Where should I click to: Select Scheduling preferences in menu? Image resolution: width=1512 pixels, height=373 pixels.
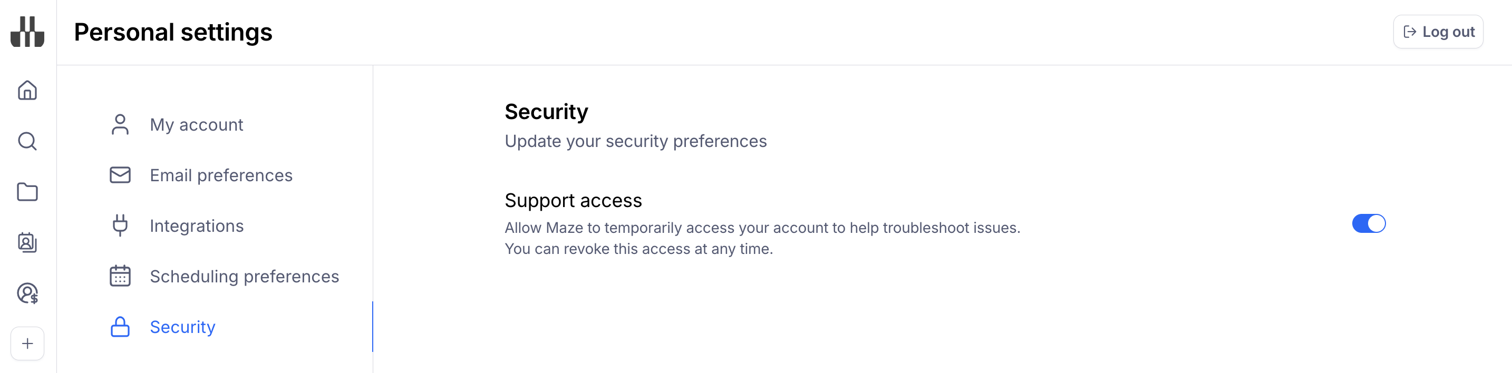point(244,276)
